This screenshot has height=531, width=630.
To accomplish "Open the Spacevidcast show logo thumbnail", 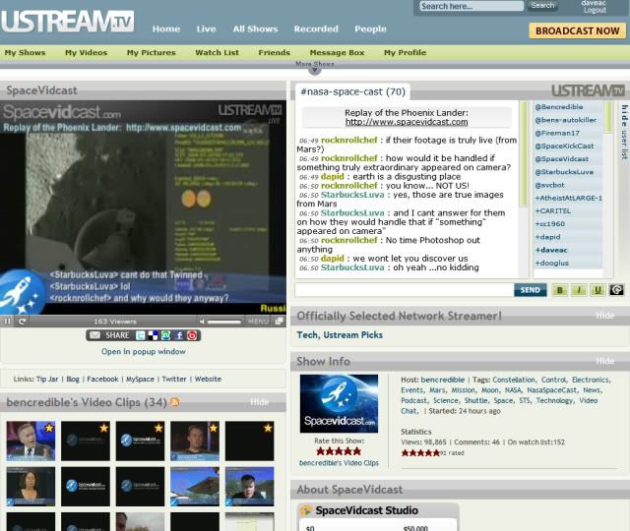I will click(339, 404).
